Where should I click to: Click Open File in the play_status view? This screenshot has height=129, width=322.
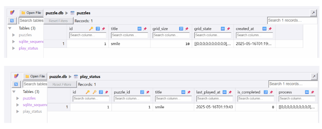(35, 76)
